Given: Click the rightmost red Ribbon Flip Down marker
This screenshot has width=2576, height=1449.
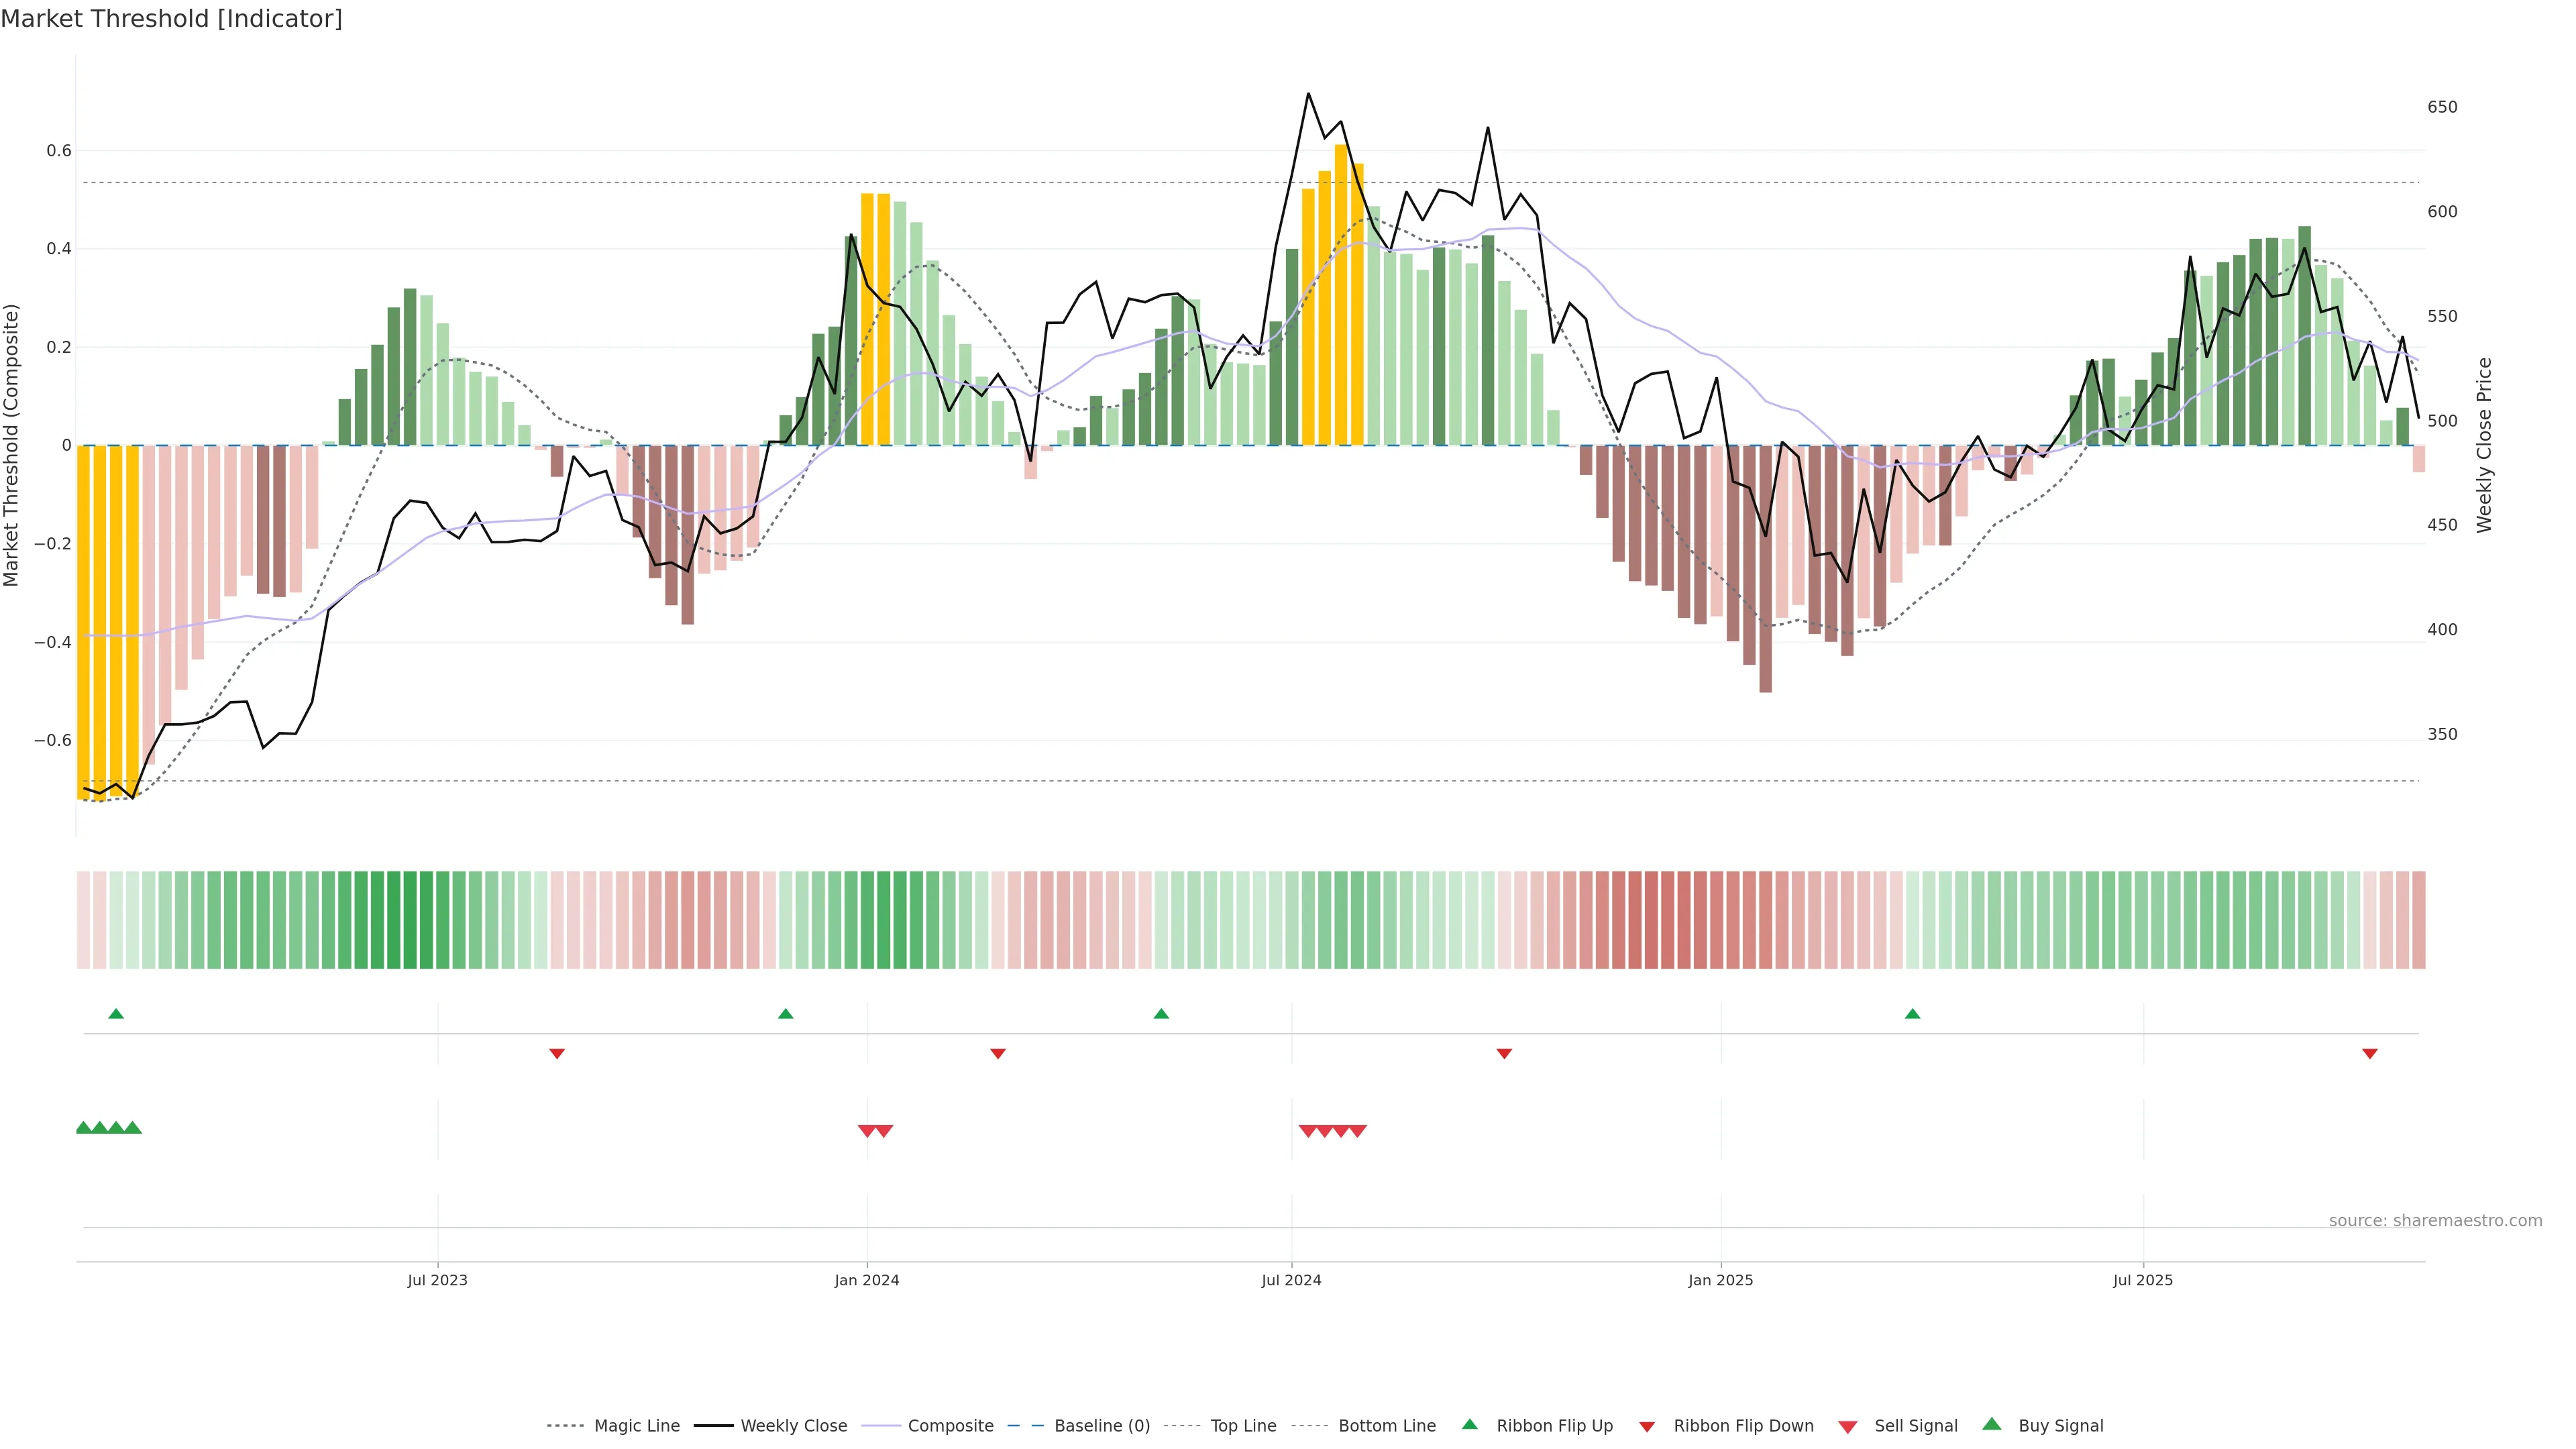Looking at the screenshot, I should point(2369,1053).
